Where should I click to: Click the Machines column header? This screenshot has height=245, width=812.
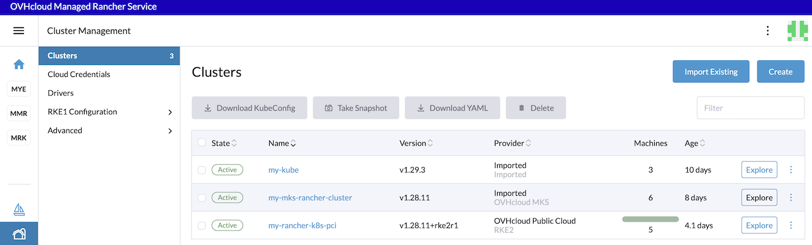tap(651, 143)
